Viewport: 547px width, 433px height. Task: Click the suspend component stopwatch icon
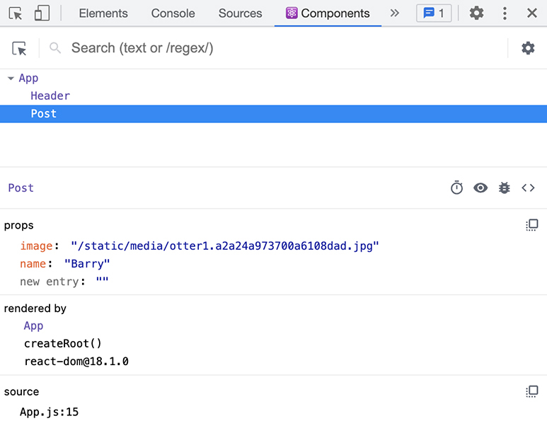coord(456,187)
